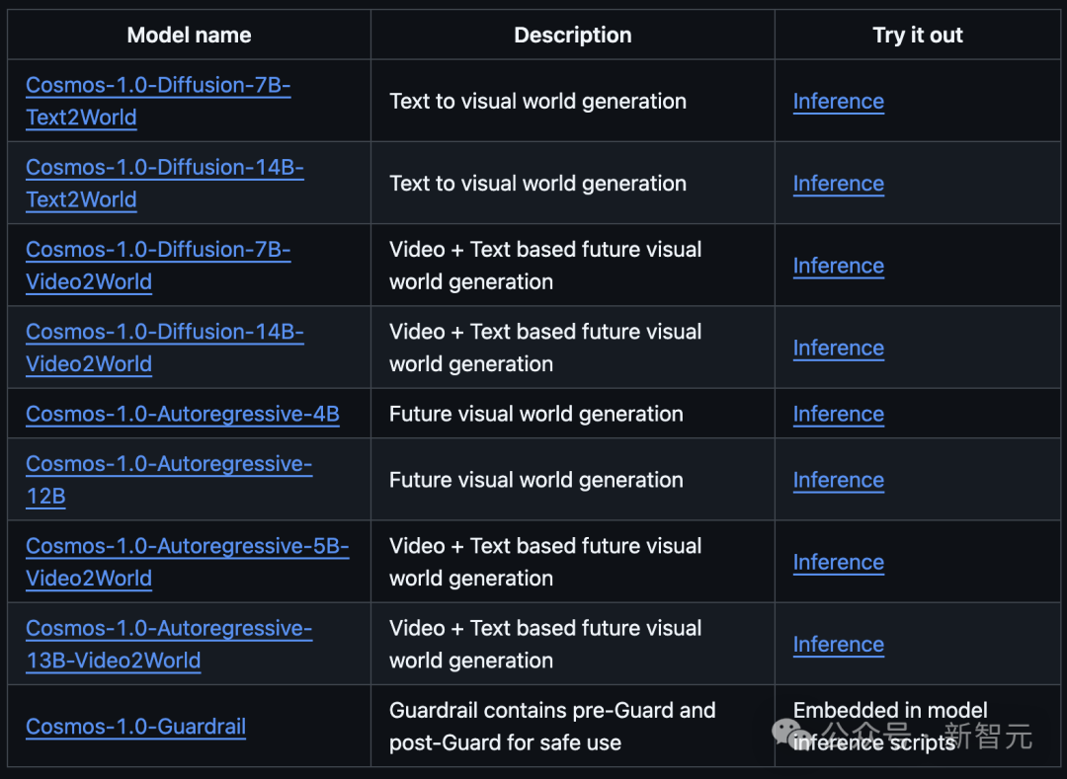Select the Autoregressive-13B-Video2World row's description text
The width and height of the screenshot is (1067, 779).
point(545,644)
